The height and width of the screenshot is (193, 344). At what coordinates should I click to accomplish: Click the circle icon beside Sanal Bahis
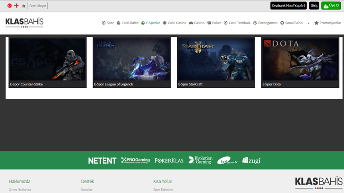click(282, 23)
